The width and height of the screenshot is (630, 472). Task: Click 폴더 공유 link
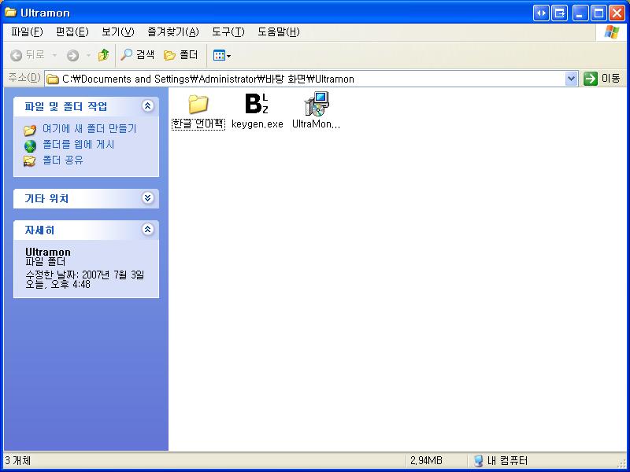point(63,160)
